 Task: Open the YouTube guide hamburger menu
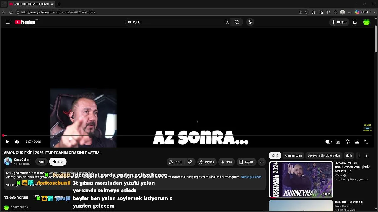(8, 22)
